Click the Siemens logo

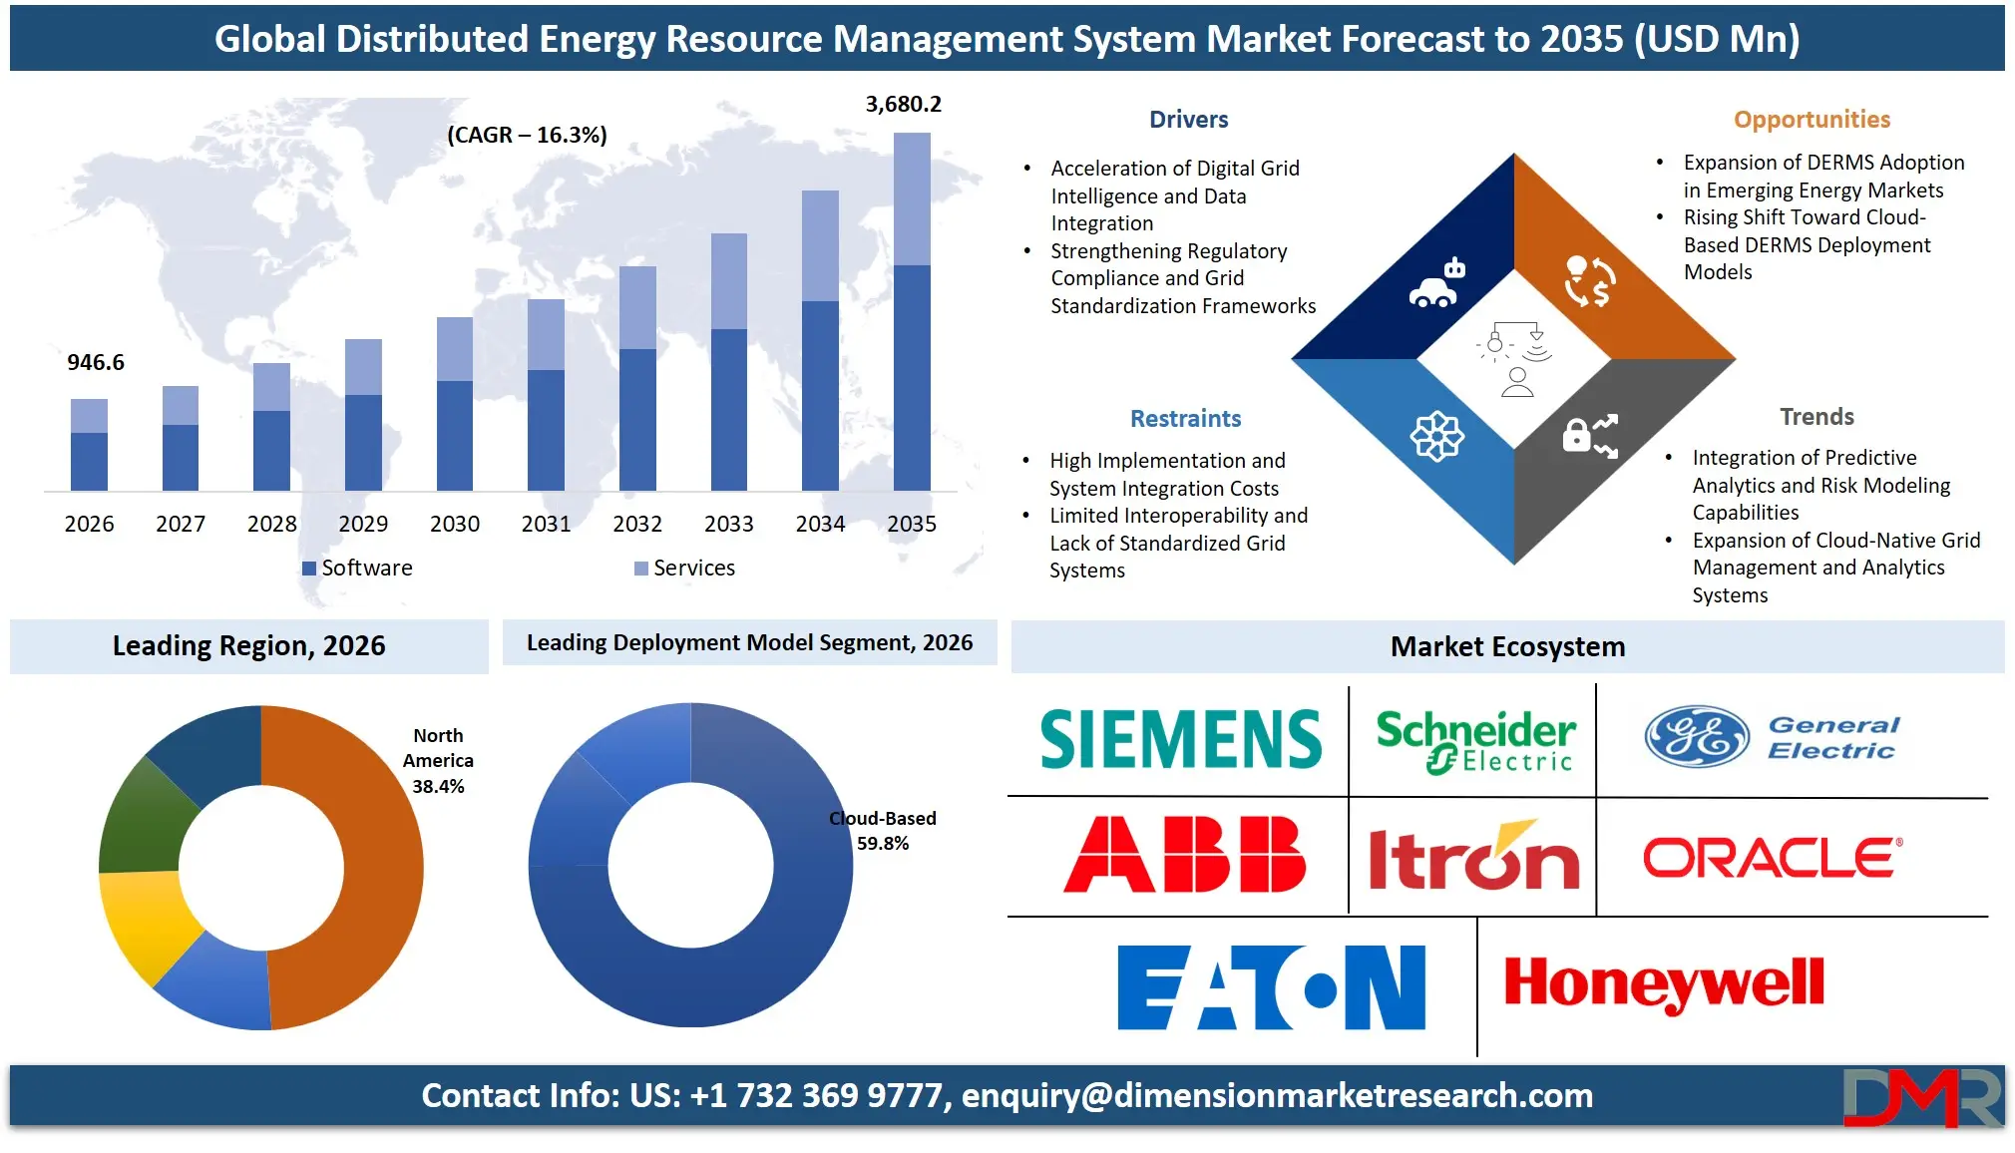(x=1181, y=740)
